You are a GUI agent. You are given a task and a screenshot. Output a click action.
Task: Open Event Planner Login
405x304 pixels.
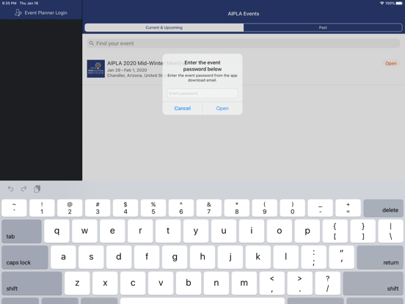click(x=41, y=12)
